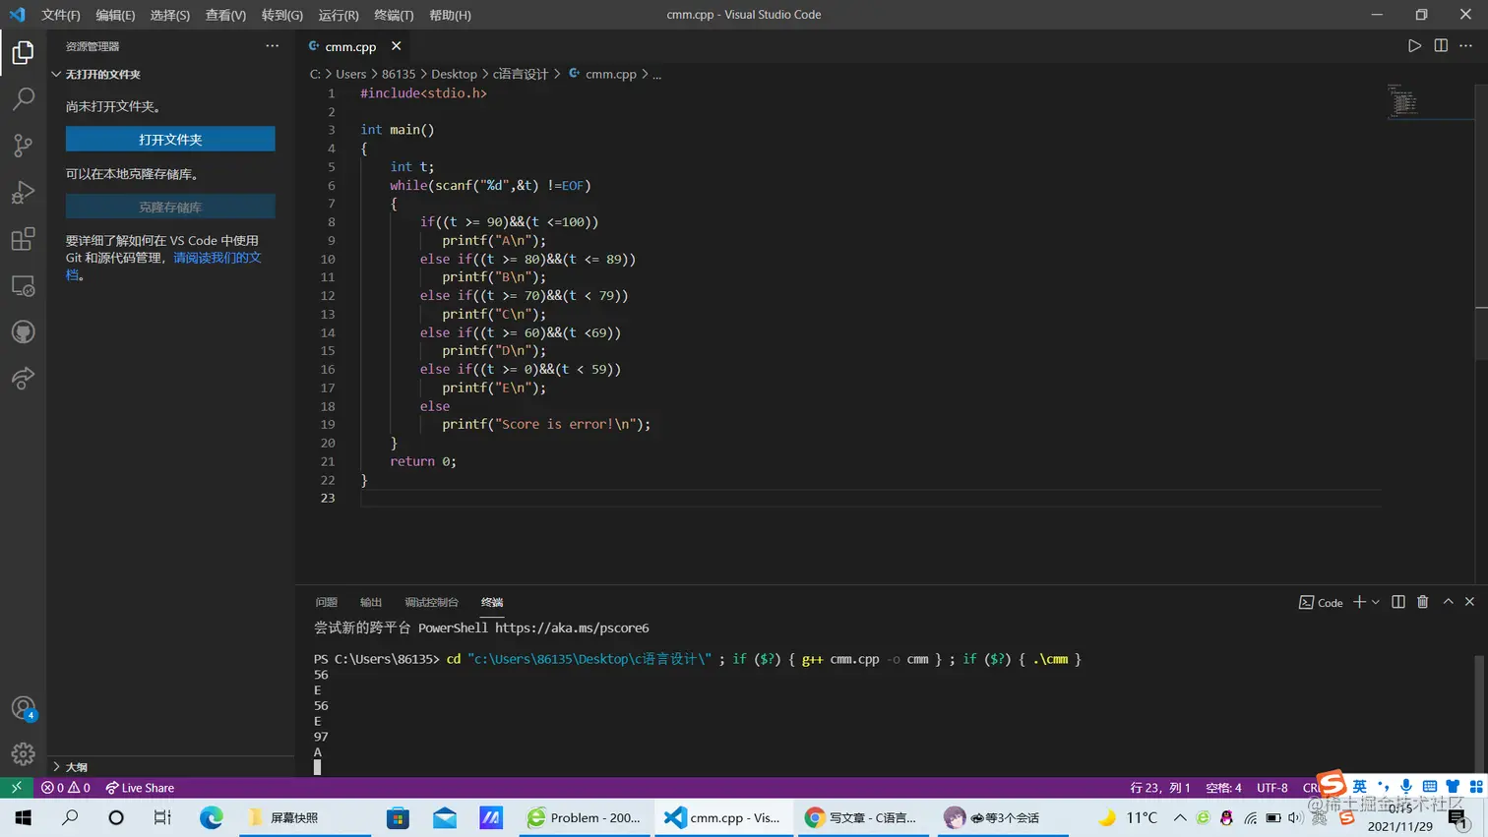Open the Windows Start menu
The image size is (1488, 837).
pyautogui.click(x=23, y=817)
